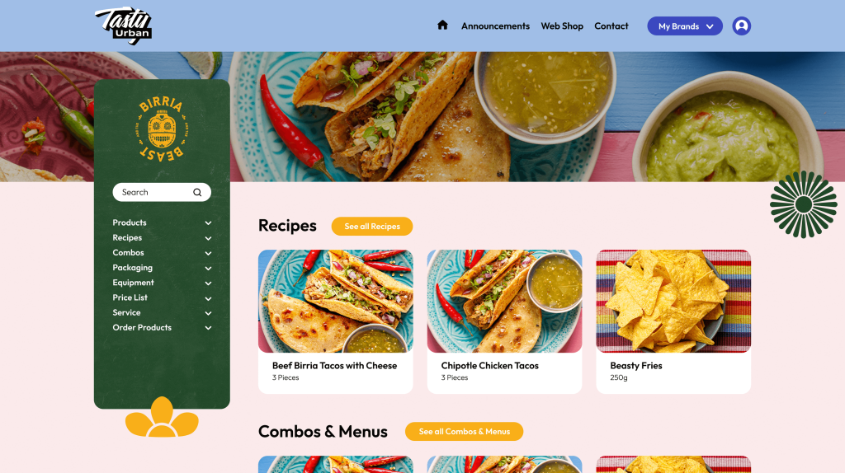Open Announcements in the top menu
The image size is (845, 473).
(495, 26)
